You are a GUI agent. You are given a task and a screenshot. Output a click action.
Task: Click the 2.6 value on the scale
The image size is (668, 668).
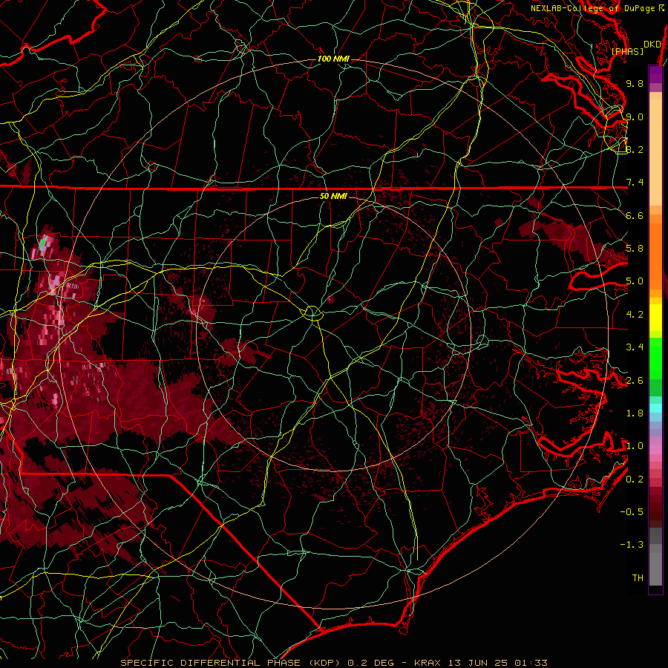click(x=635, y=381)
